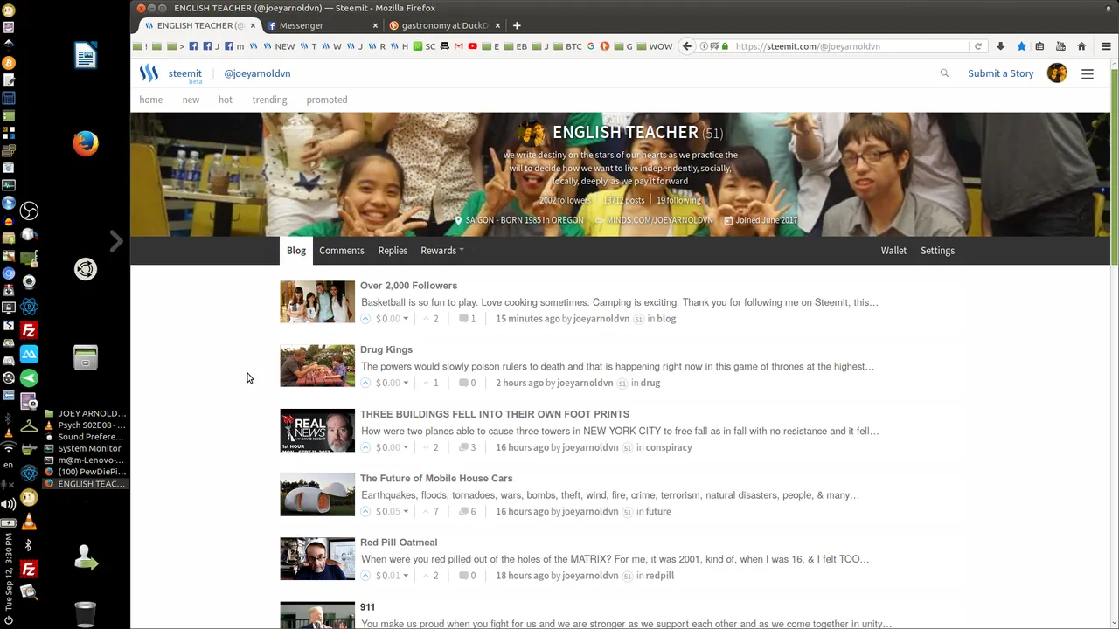This screenshot has height=629, width=1119.
Task: Open the Red Pill Oatmeal post title
Action: (399, 543)
